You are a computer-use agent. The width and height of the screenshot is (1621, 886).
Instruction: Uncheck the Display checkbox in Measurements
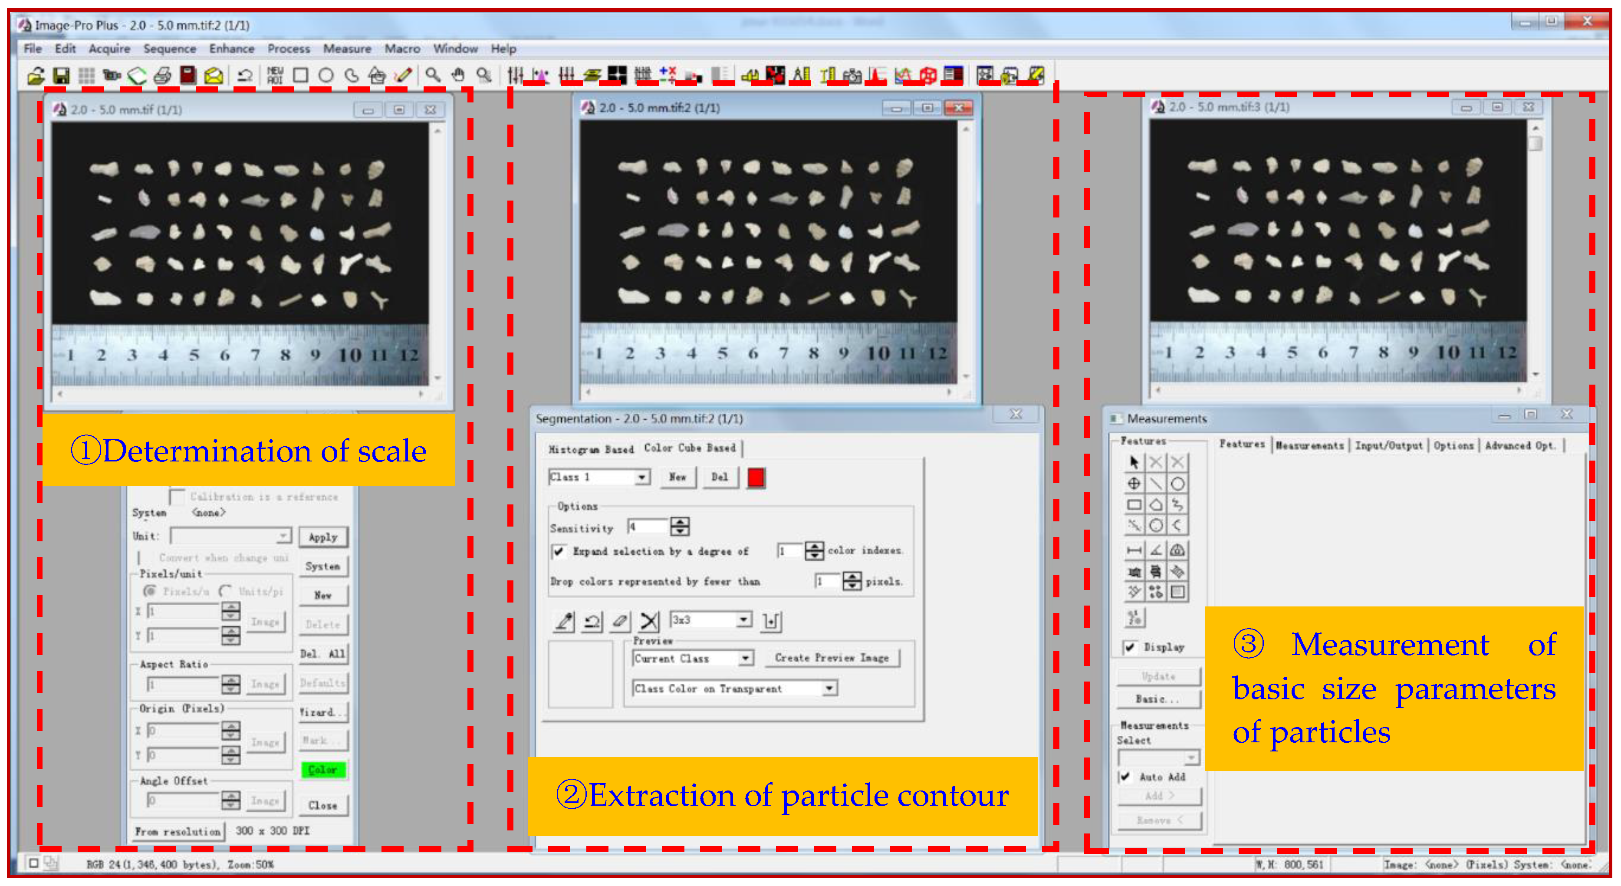click(1130, 647)
